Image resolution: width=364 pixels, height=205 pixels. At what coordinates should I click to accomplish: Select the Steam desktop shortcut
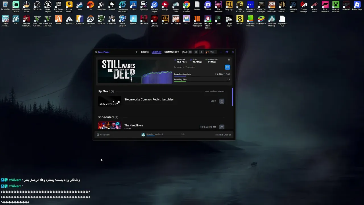(80, 6)
